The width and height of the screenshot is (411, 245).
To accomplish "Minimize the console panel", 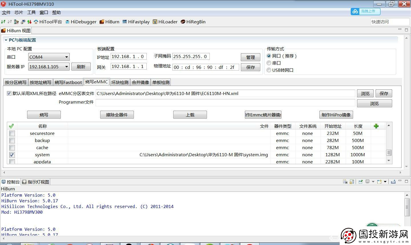I will point(400,181).
